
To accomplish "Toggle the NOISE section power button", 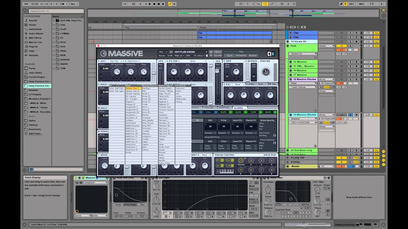I will [99, 155].
